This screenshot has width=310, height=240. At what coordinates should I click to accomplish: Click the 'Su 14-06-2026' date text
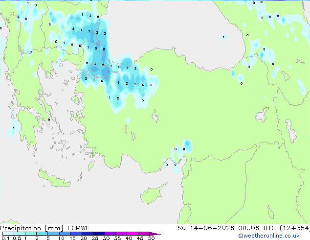tap(206, 228)
